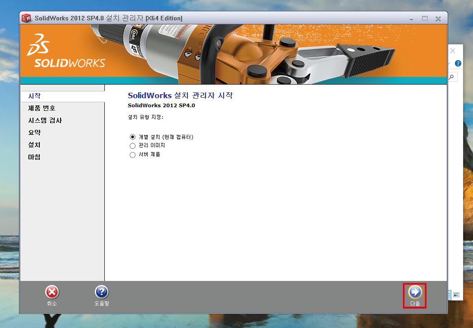
Task: Close the SolidWorks installer window
Action: (438, 19)
